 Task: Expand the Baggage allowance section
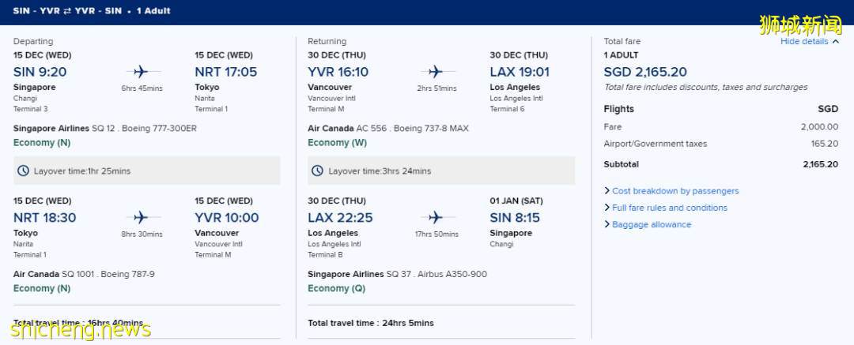pyautogui.click(x=651, y=224)
